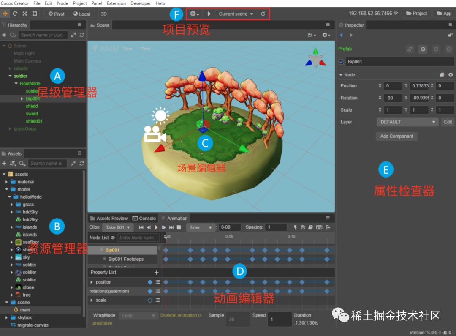Select the Rect transform tool

pos(35,14)
